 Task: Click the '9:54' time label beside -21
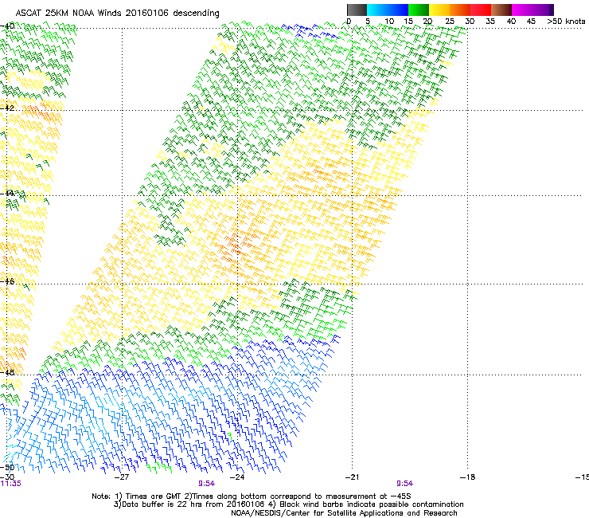404,484
